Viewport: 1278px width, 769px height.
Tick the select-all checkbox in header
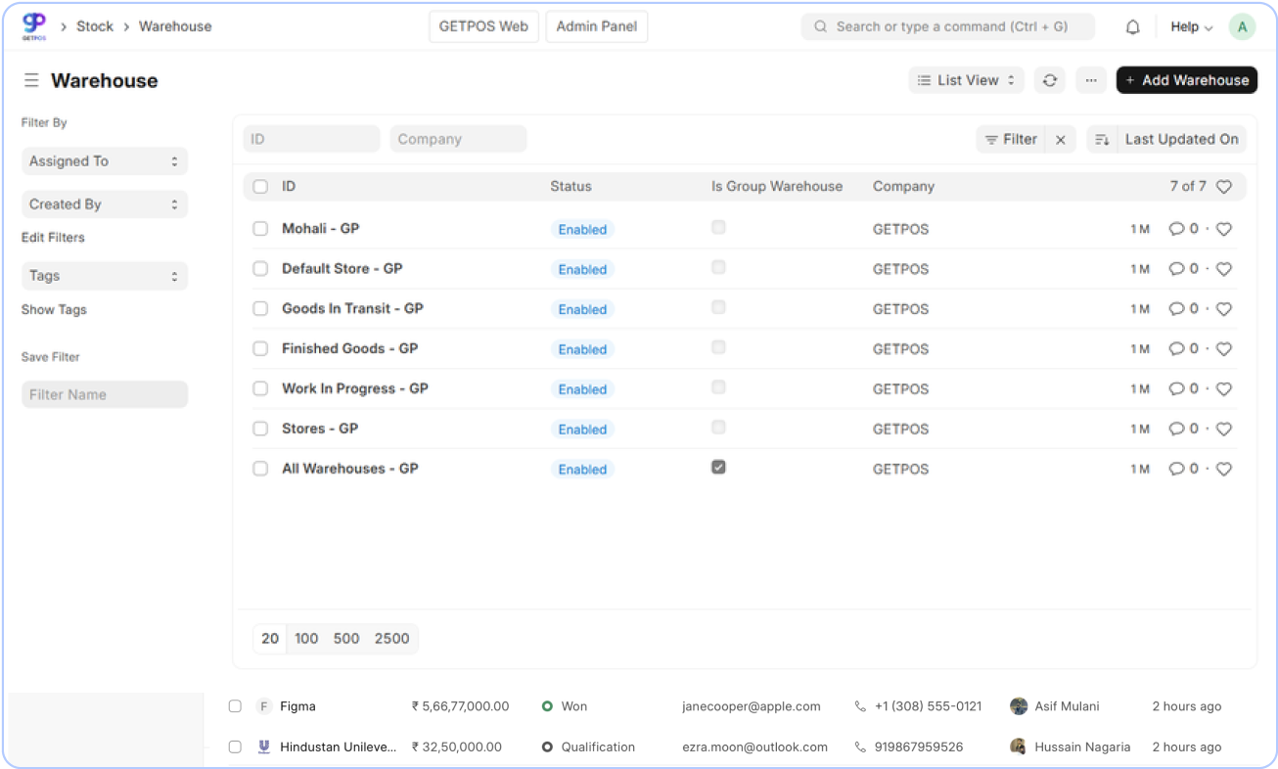pos(260,187)
